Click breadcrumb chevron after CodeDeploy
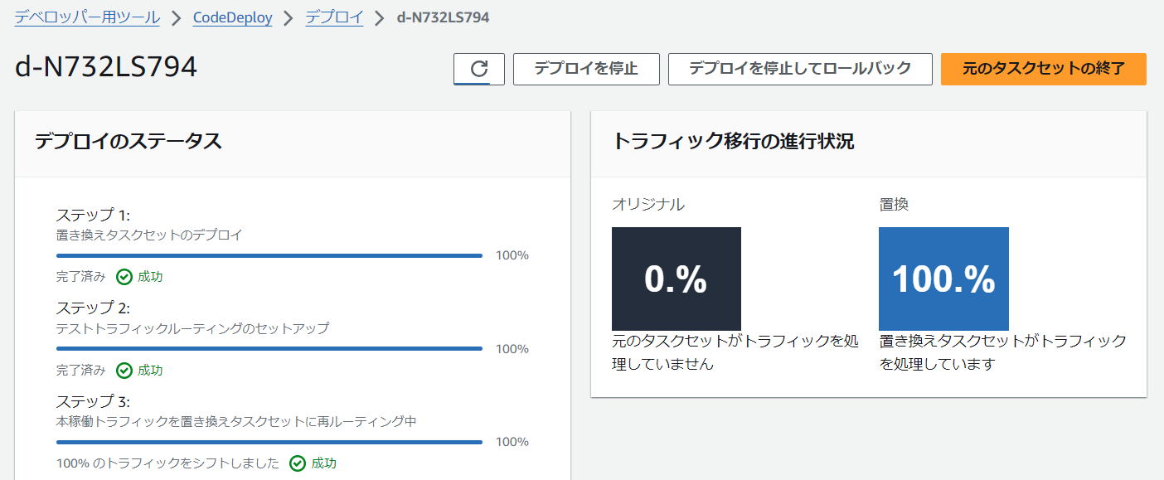 click(289, 18)
